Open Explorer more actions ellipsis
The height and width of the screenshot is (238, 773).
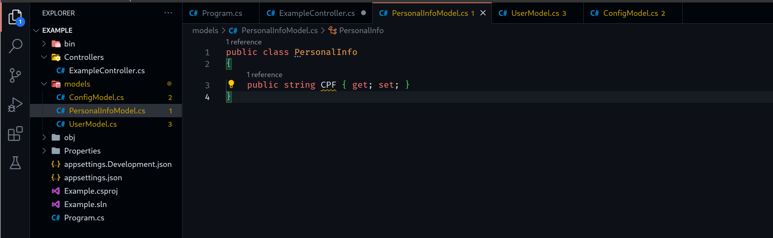tap(168, 13)
